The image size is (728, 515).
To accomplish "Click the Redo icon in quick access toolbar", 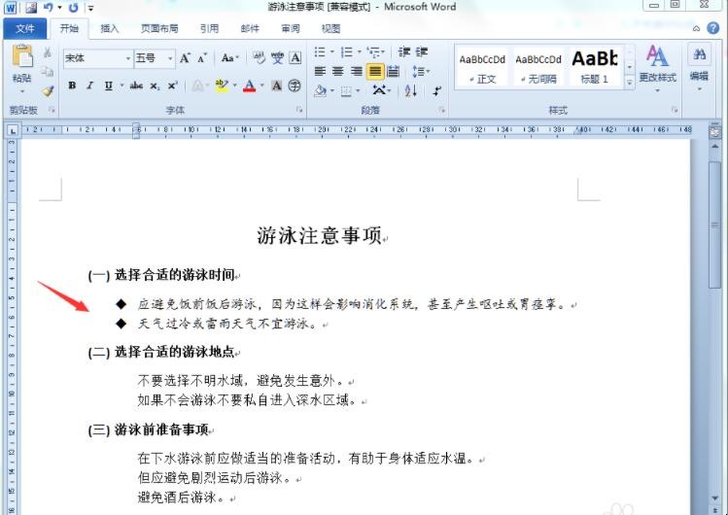I will click(73, 8).
